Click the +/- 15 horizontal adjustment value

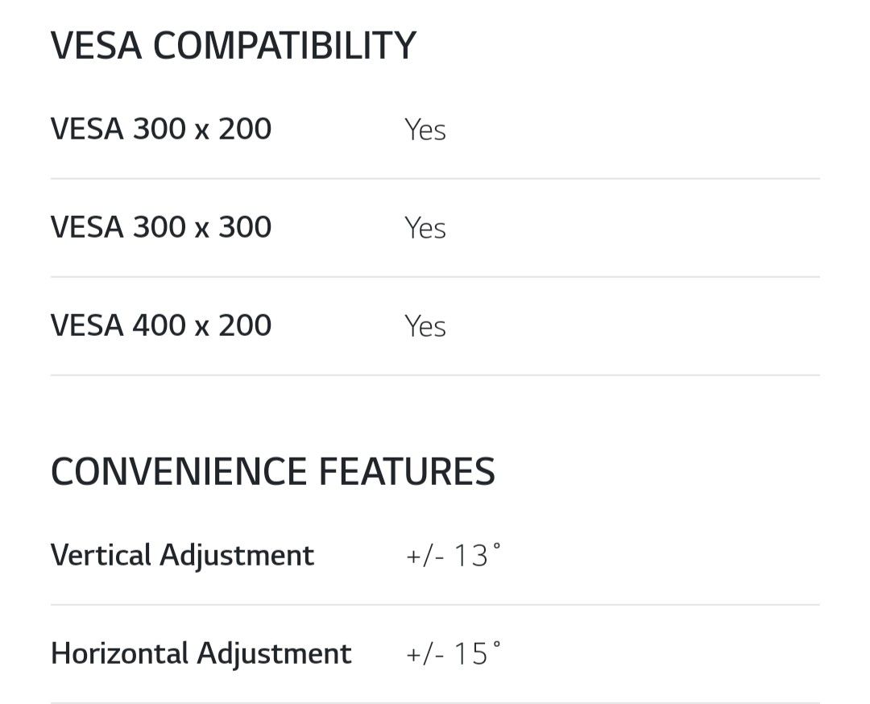(448, 654)
